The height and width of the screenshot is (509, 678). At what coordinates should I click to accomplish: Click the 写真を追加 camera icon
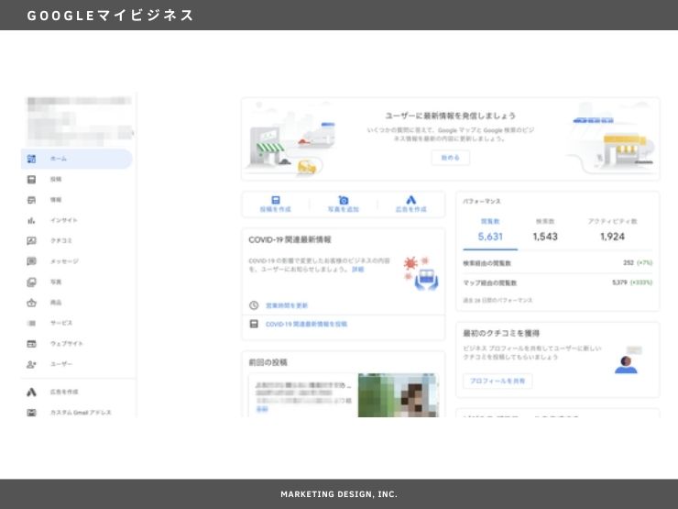tap(343, 200)
